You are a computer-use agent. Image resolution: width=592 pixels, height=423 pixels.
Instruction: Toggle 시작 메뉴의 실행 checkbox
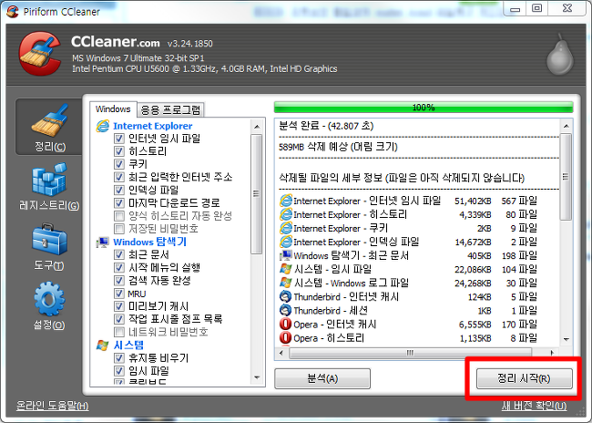119,268
